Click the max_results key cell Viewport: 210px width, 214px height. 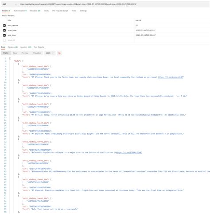tap(70, 25)
